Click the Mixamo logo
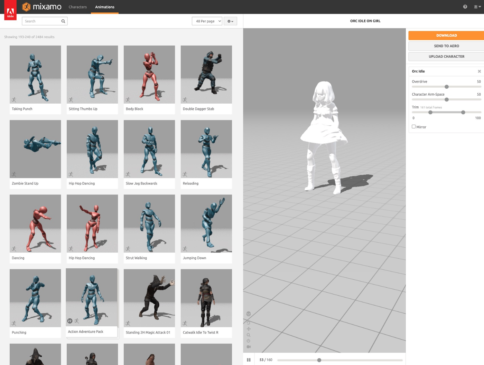 pos(42,7)
